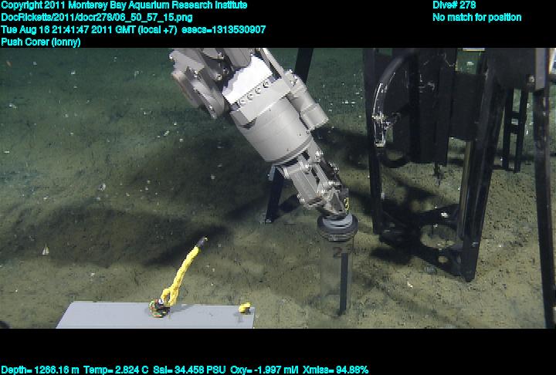Click the timestamp Tue Aug 16 21:41:47 2011 GMT
This screenshot has height=375, width=556.
tap(68, 30)
